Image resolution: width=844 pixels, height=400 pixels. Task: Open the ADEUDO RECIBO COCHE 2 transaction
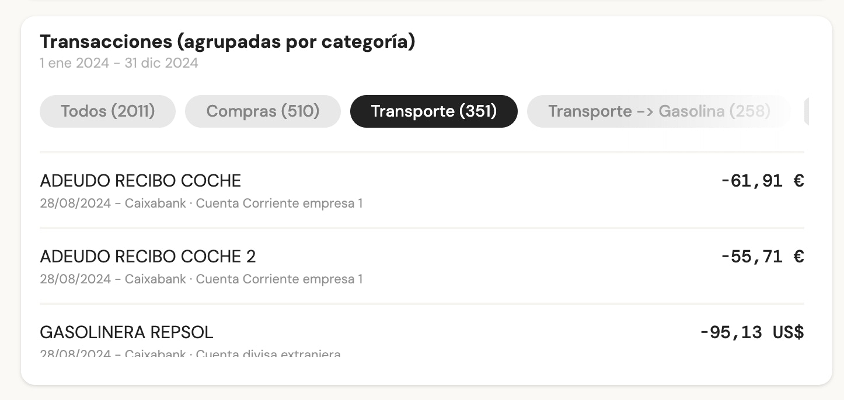148,257
